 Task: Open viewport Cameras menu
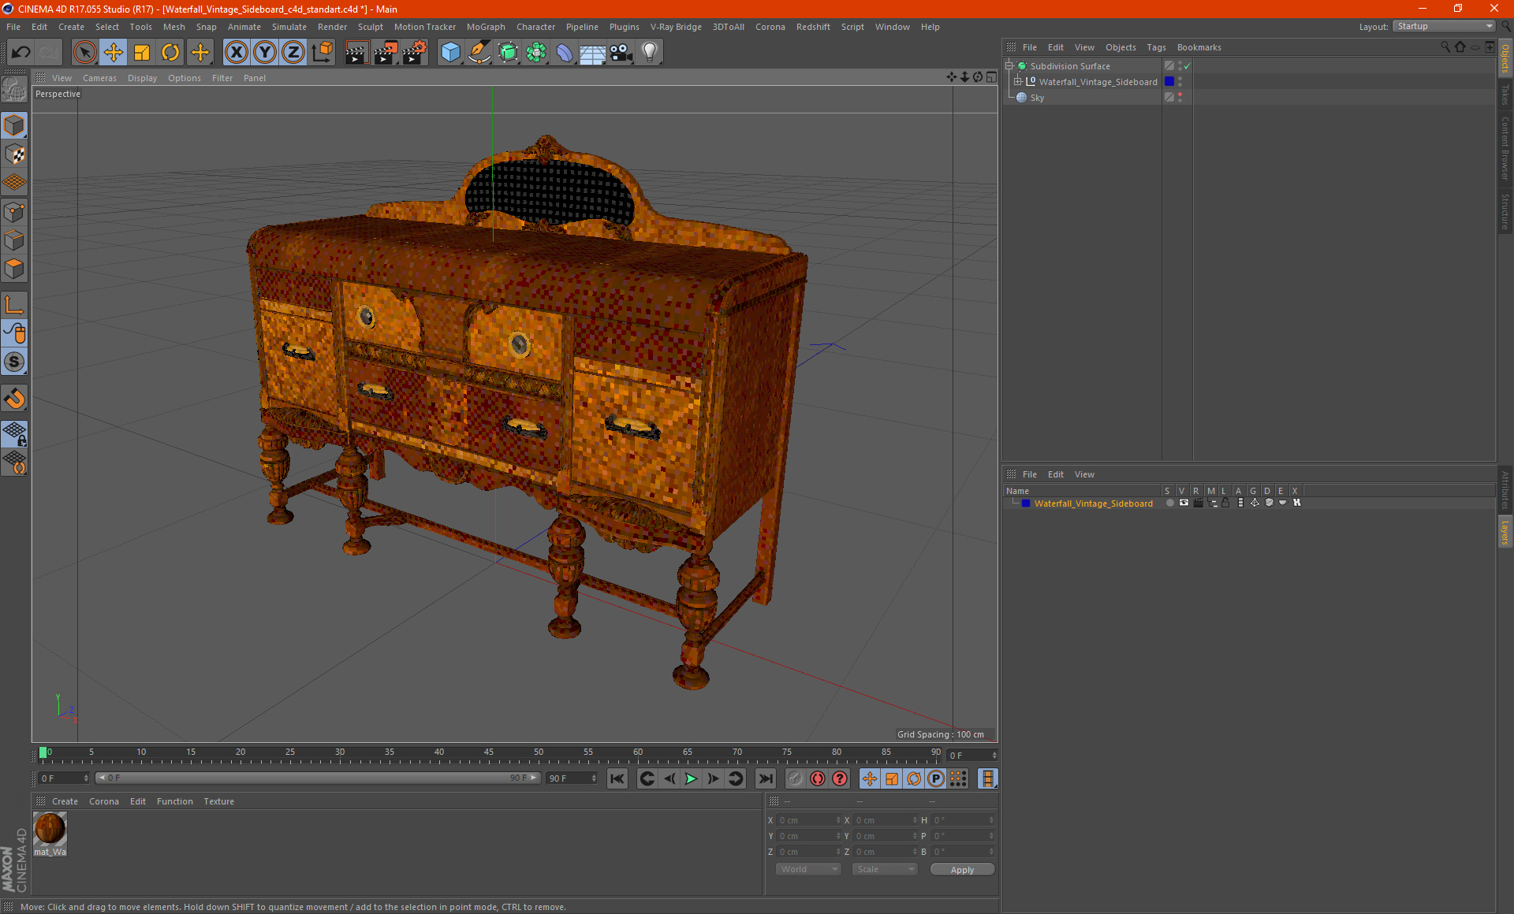[99, 78]
